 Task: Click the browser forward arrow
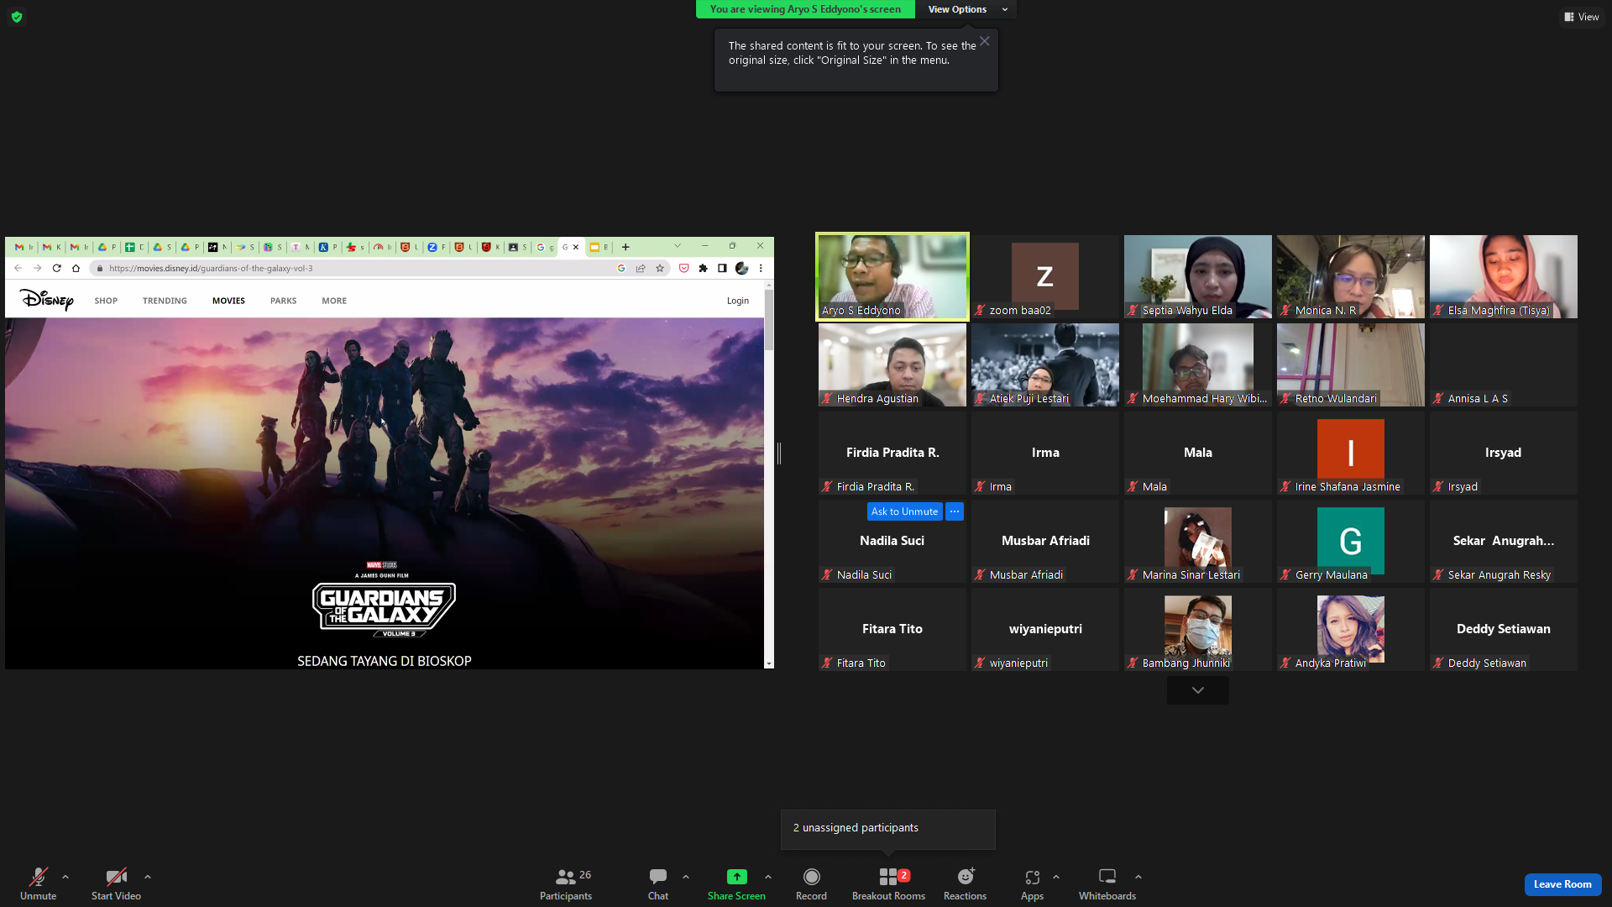pos(37,268)
